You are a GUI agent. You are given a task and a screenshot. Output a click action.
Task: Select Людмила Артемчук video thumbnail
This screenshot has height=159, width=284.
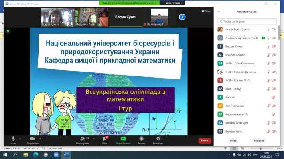point(92,17)
